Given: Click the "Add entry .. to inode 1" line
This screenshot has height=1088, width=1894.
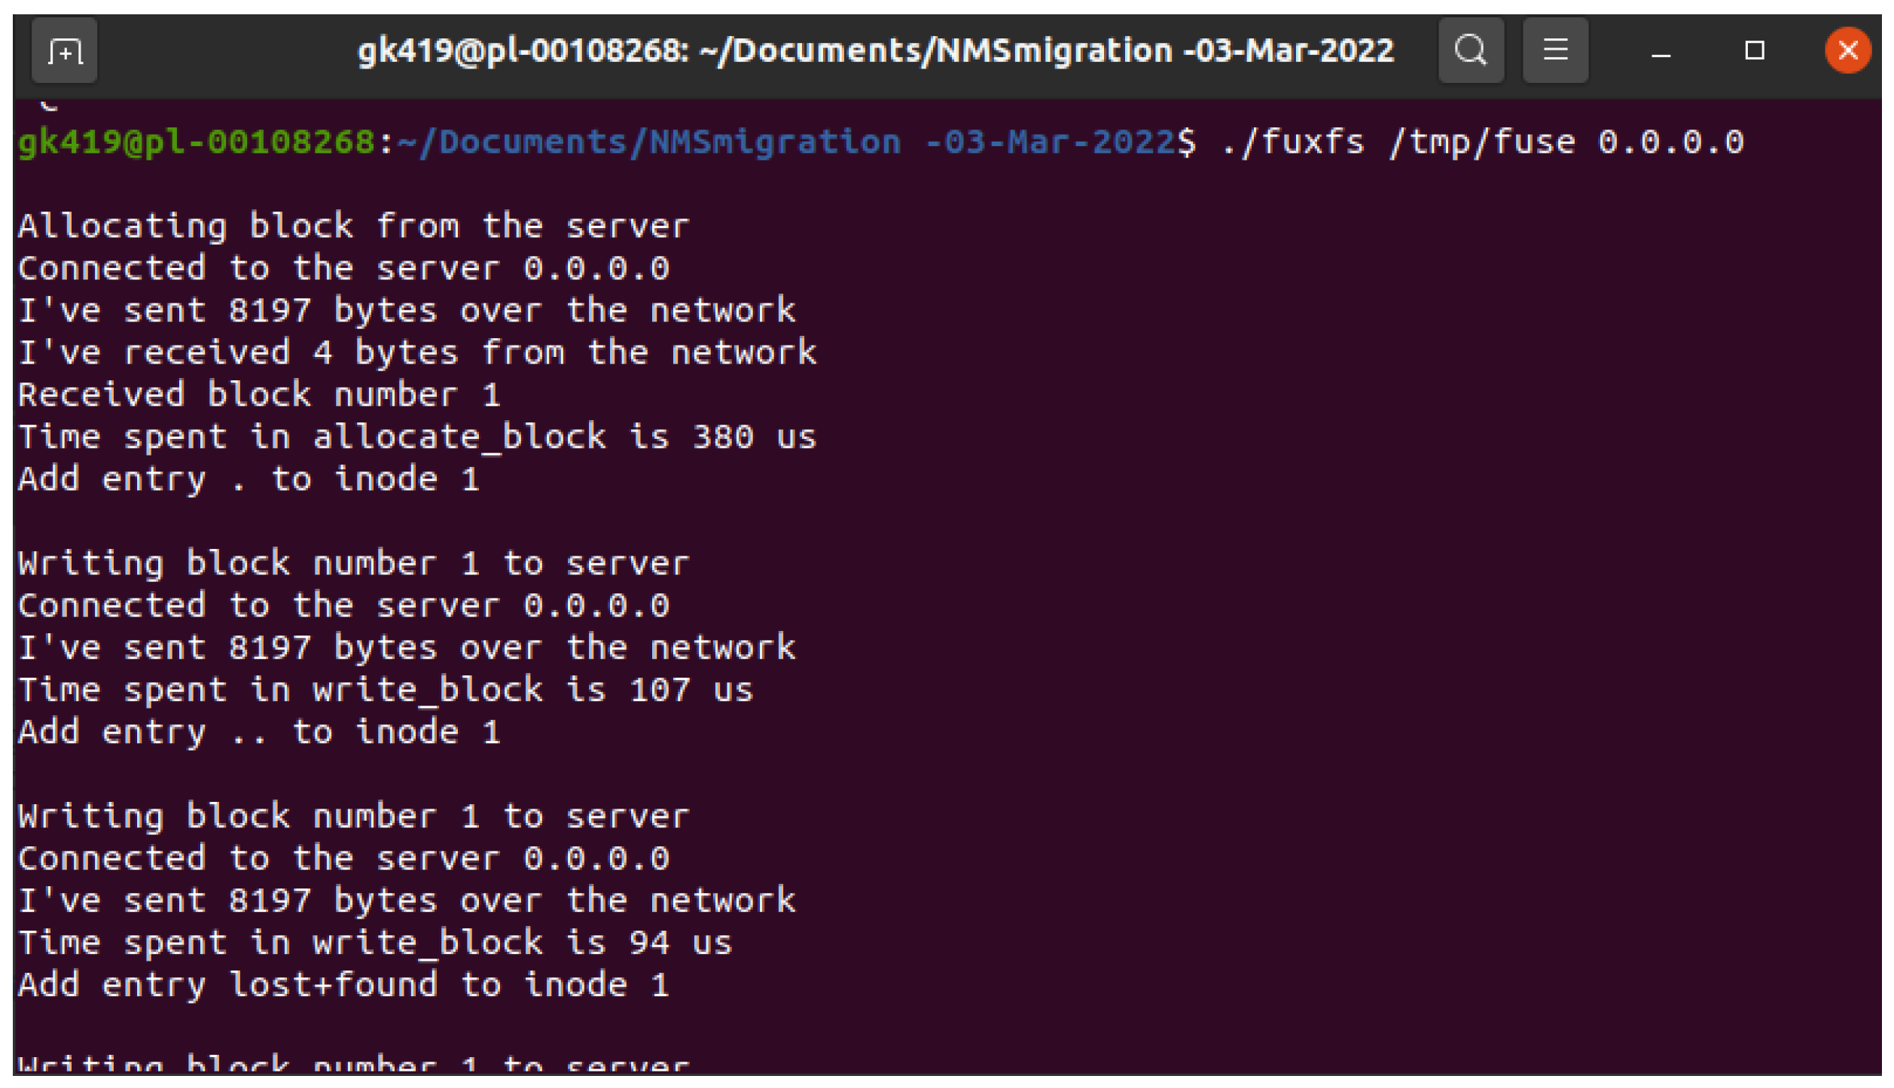Looking at the screenshot, I should coord(259,733).
